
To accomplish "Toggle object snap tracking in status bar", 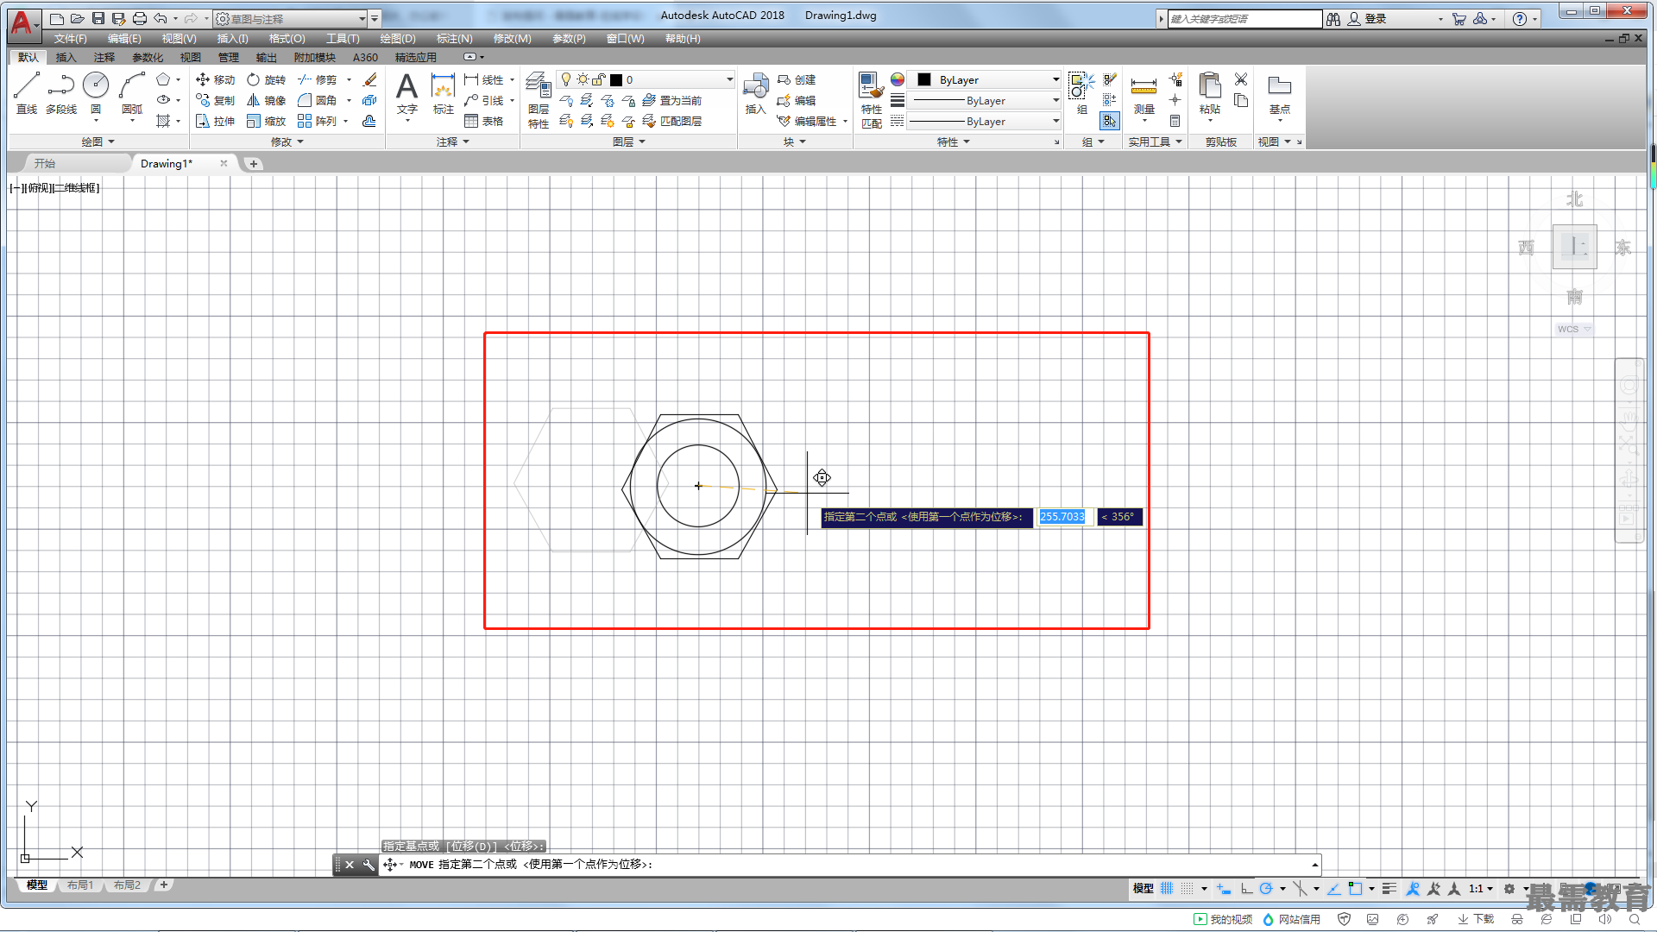I will 1334,889.
